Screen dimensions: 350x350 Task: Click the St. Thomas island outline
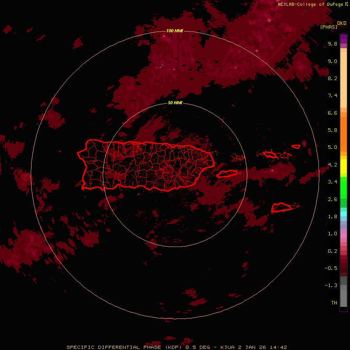269,154
